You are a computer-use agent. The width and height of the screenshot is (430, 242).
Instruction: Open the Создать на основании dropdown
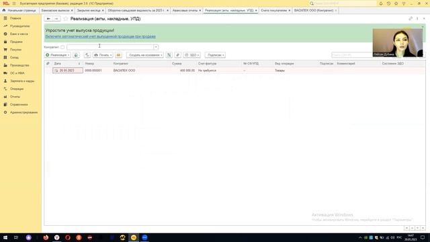coord(145,55)
